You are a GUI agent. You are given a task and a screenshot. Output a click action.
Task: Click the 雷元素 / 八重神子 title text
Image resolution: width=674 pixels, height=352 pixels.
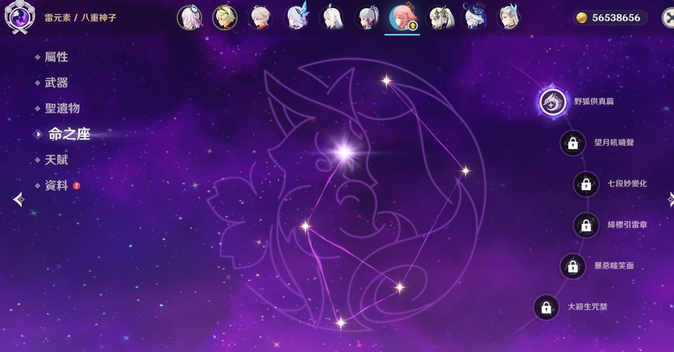click(80, 18)
